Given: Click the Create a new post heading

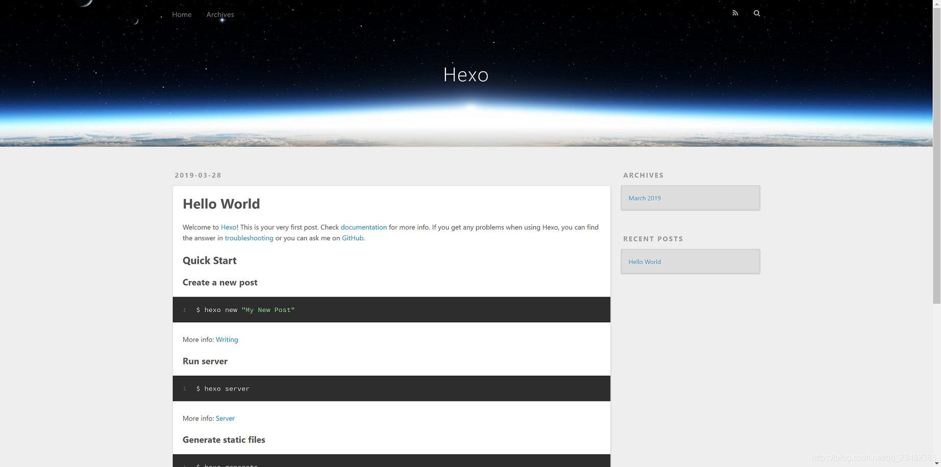Looking at the screenshot, I should click(x=220, y=282).
